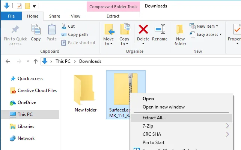Viewport: 241px width, 150px height.
Task: Click the Cut scissors icon
Action: coord(64,26)
